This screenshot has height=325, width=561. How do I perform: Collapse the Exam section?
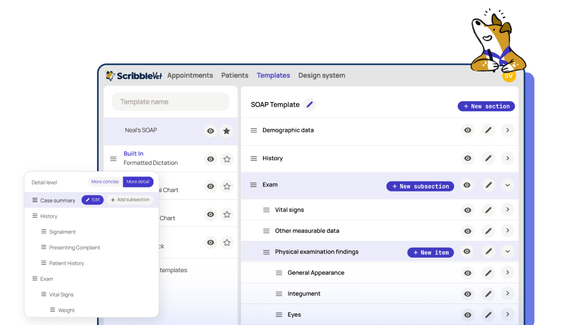pos(508,185)
